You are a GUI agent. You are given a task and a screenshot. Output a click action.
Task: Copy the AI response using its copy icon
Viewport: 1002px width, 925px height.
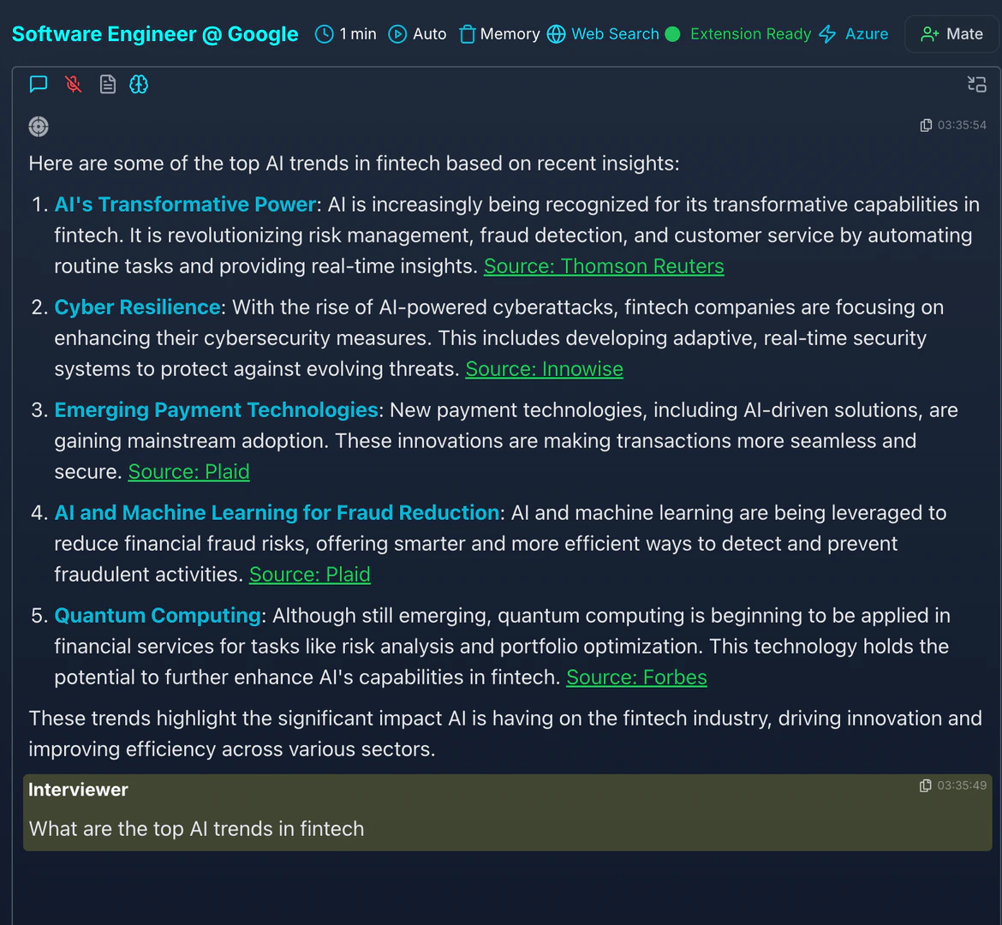pyautogui.click(x=926, y=124)
